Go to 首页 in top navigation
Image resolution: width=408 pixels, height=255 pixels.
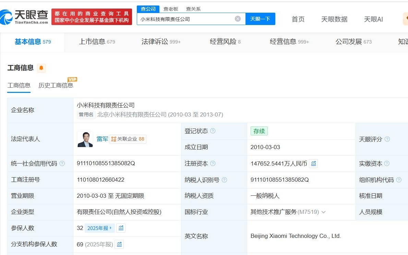(x=298, y=19)
